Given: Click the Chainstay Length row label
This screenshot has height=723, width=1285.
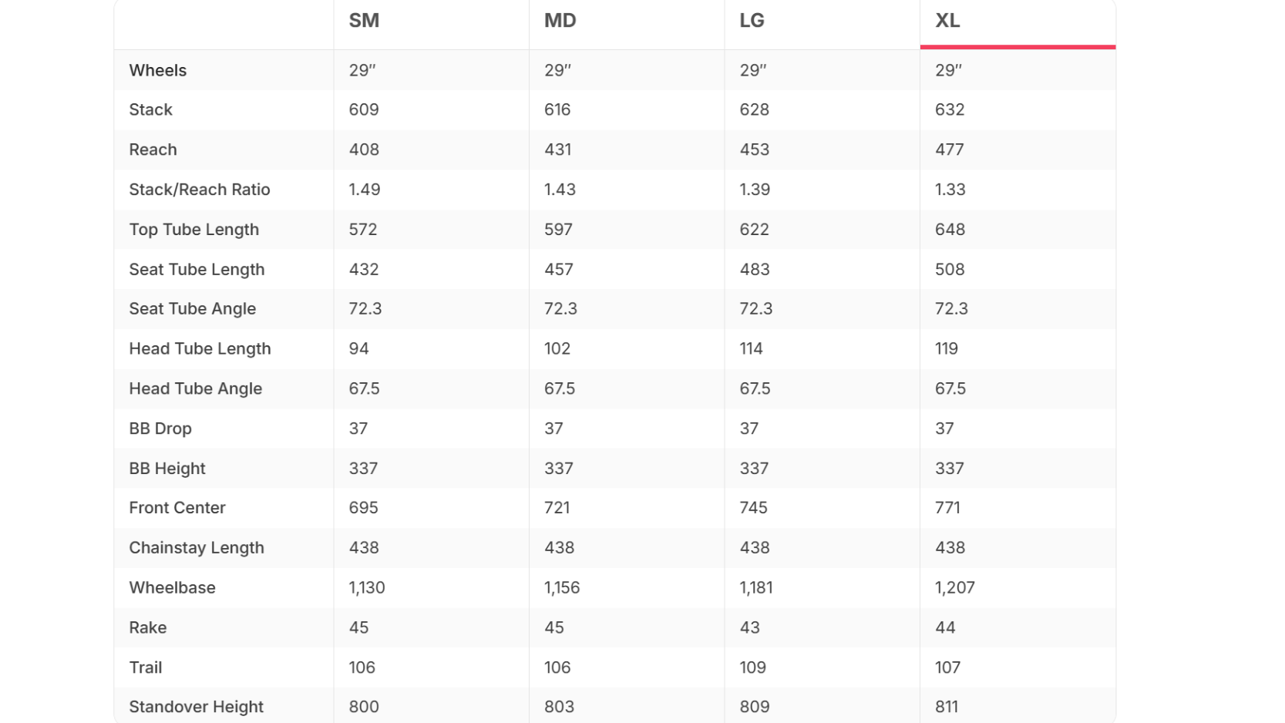Looking at the screenshot, I should click(197, 548).
